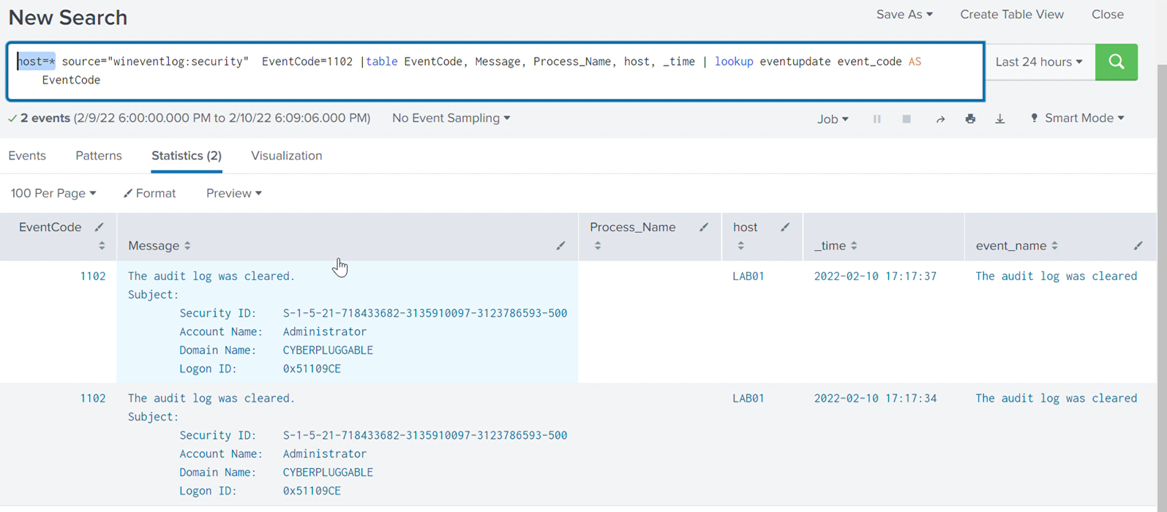Edit event_name column with pencil icon
Viewport: 1167px width, 512px height.
click(x=1138, y=246)
